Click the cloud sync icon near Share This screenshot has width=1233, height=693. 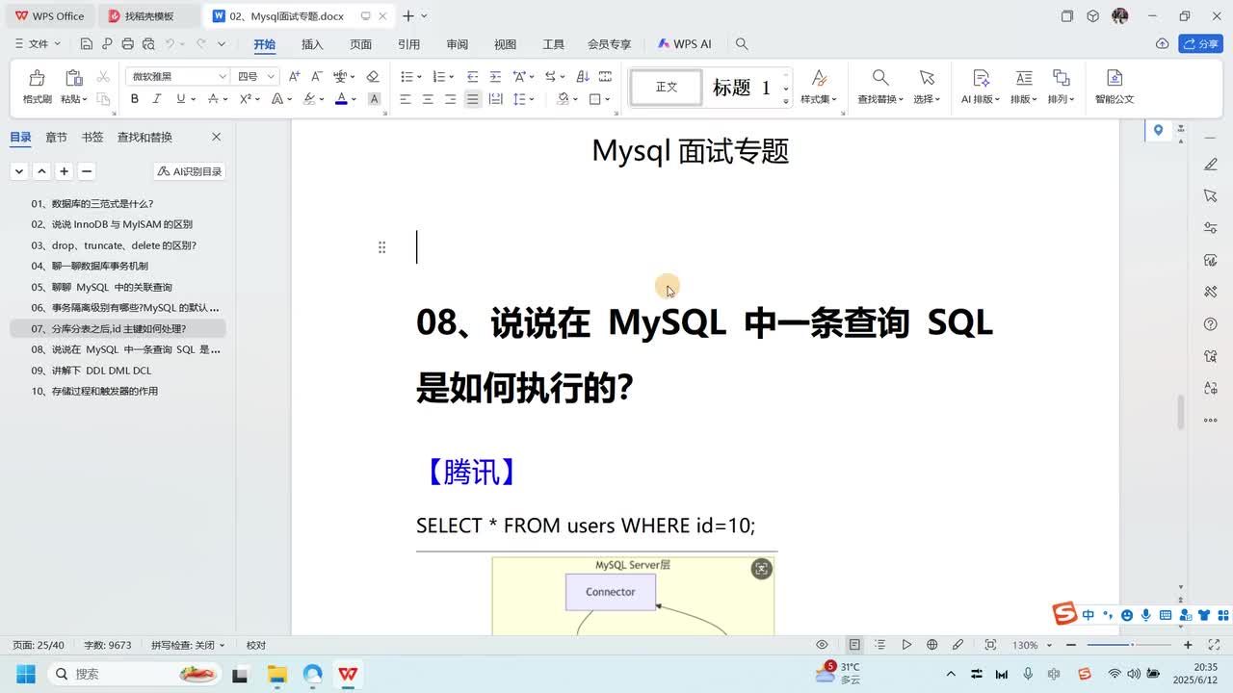point(1162,44)
